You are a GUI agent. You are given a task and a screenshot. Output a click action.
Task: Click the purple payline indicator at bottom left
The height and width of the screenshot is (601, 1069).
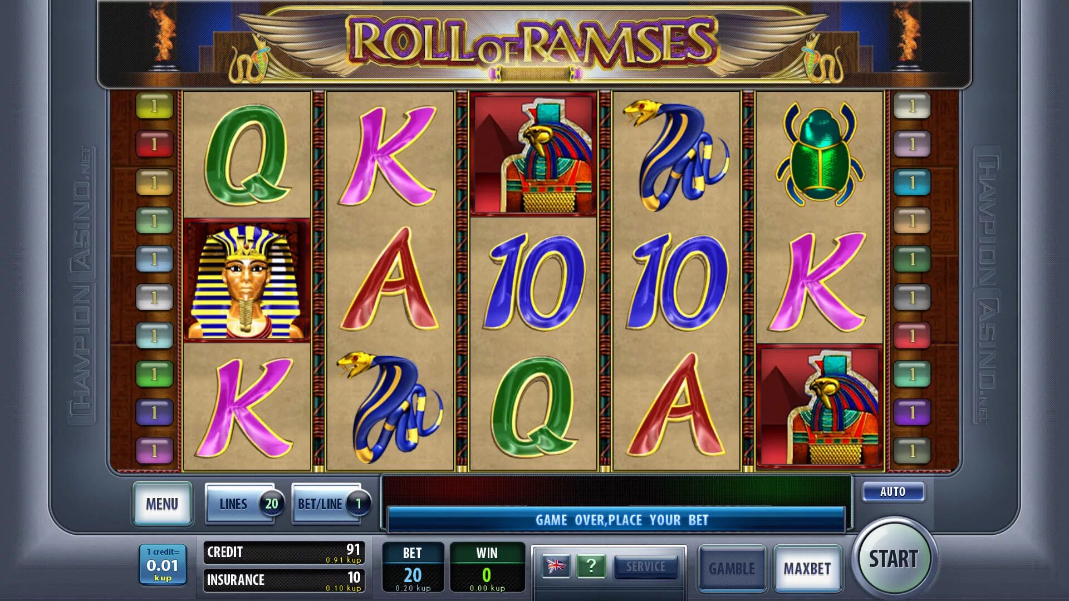[155, 451]
